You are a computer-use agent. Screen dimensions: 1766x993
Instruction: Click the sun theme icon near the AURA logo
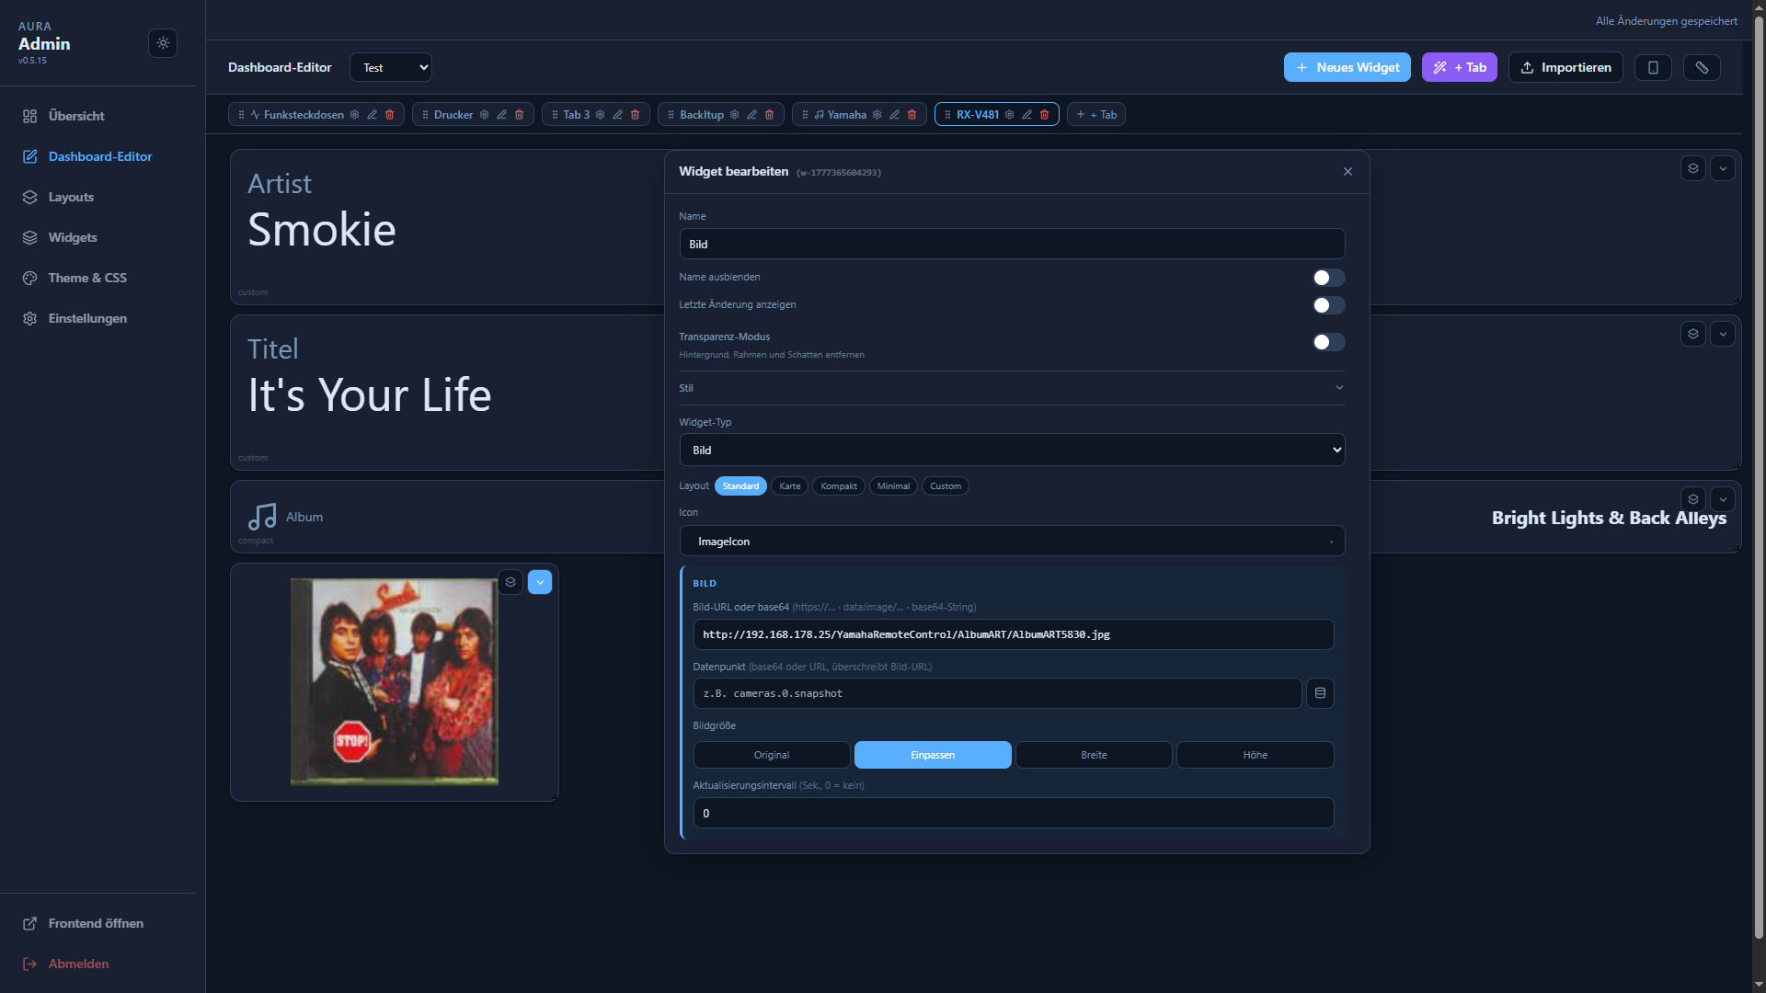click(x=163, y=43)
